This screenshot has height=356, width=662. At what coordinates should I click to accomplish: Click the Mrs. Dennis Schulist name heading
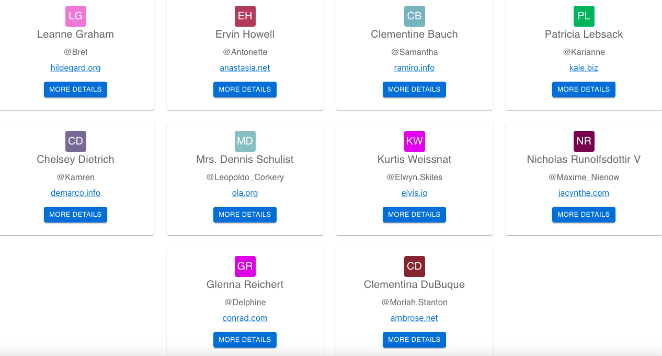point(245,160)
